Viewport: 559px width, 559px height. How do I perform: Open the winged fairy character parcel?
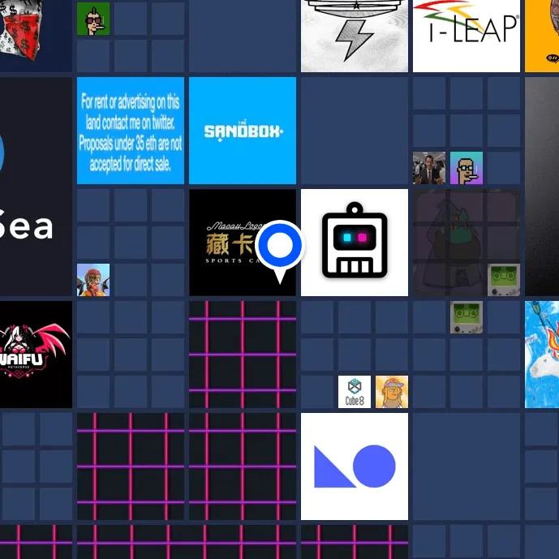point(93,280)
